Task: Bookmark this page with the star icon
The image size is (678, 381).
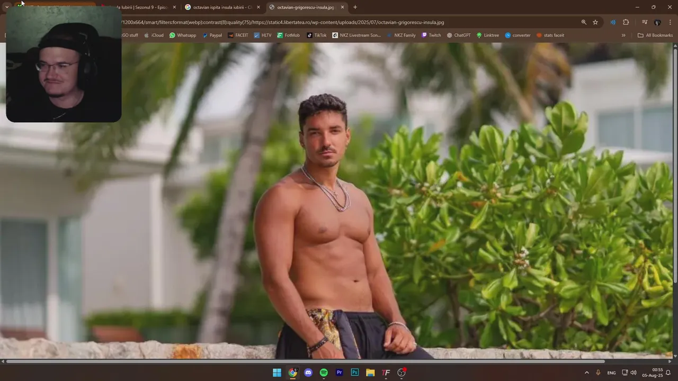Action: [x=595, y=22]
